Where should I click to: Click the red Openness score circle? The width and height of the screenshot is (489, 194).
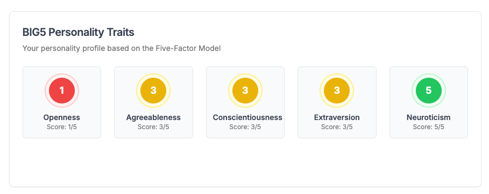click(62, 91)
